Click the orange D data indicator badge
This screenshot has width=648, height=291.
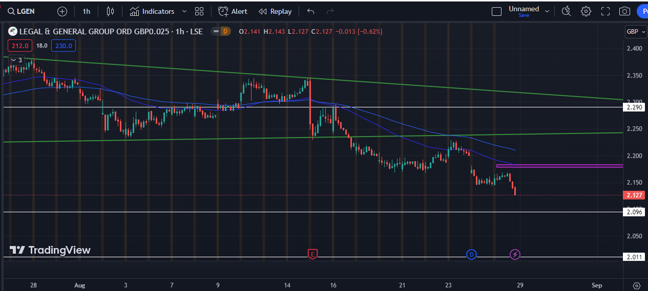[224, 32]
